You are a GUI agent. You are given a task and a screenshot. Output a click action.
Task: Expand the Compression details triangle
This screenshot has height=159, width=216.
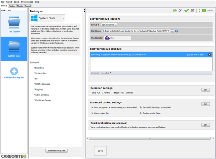pos(92,113)
